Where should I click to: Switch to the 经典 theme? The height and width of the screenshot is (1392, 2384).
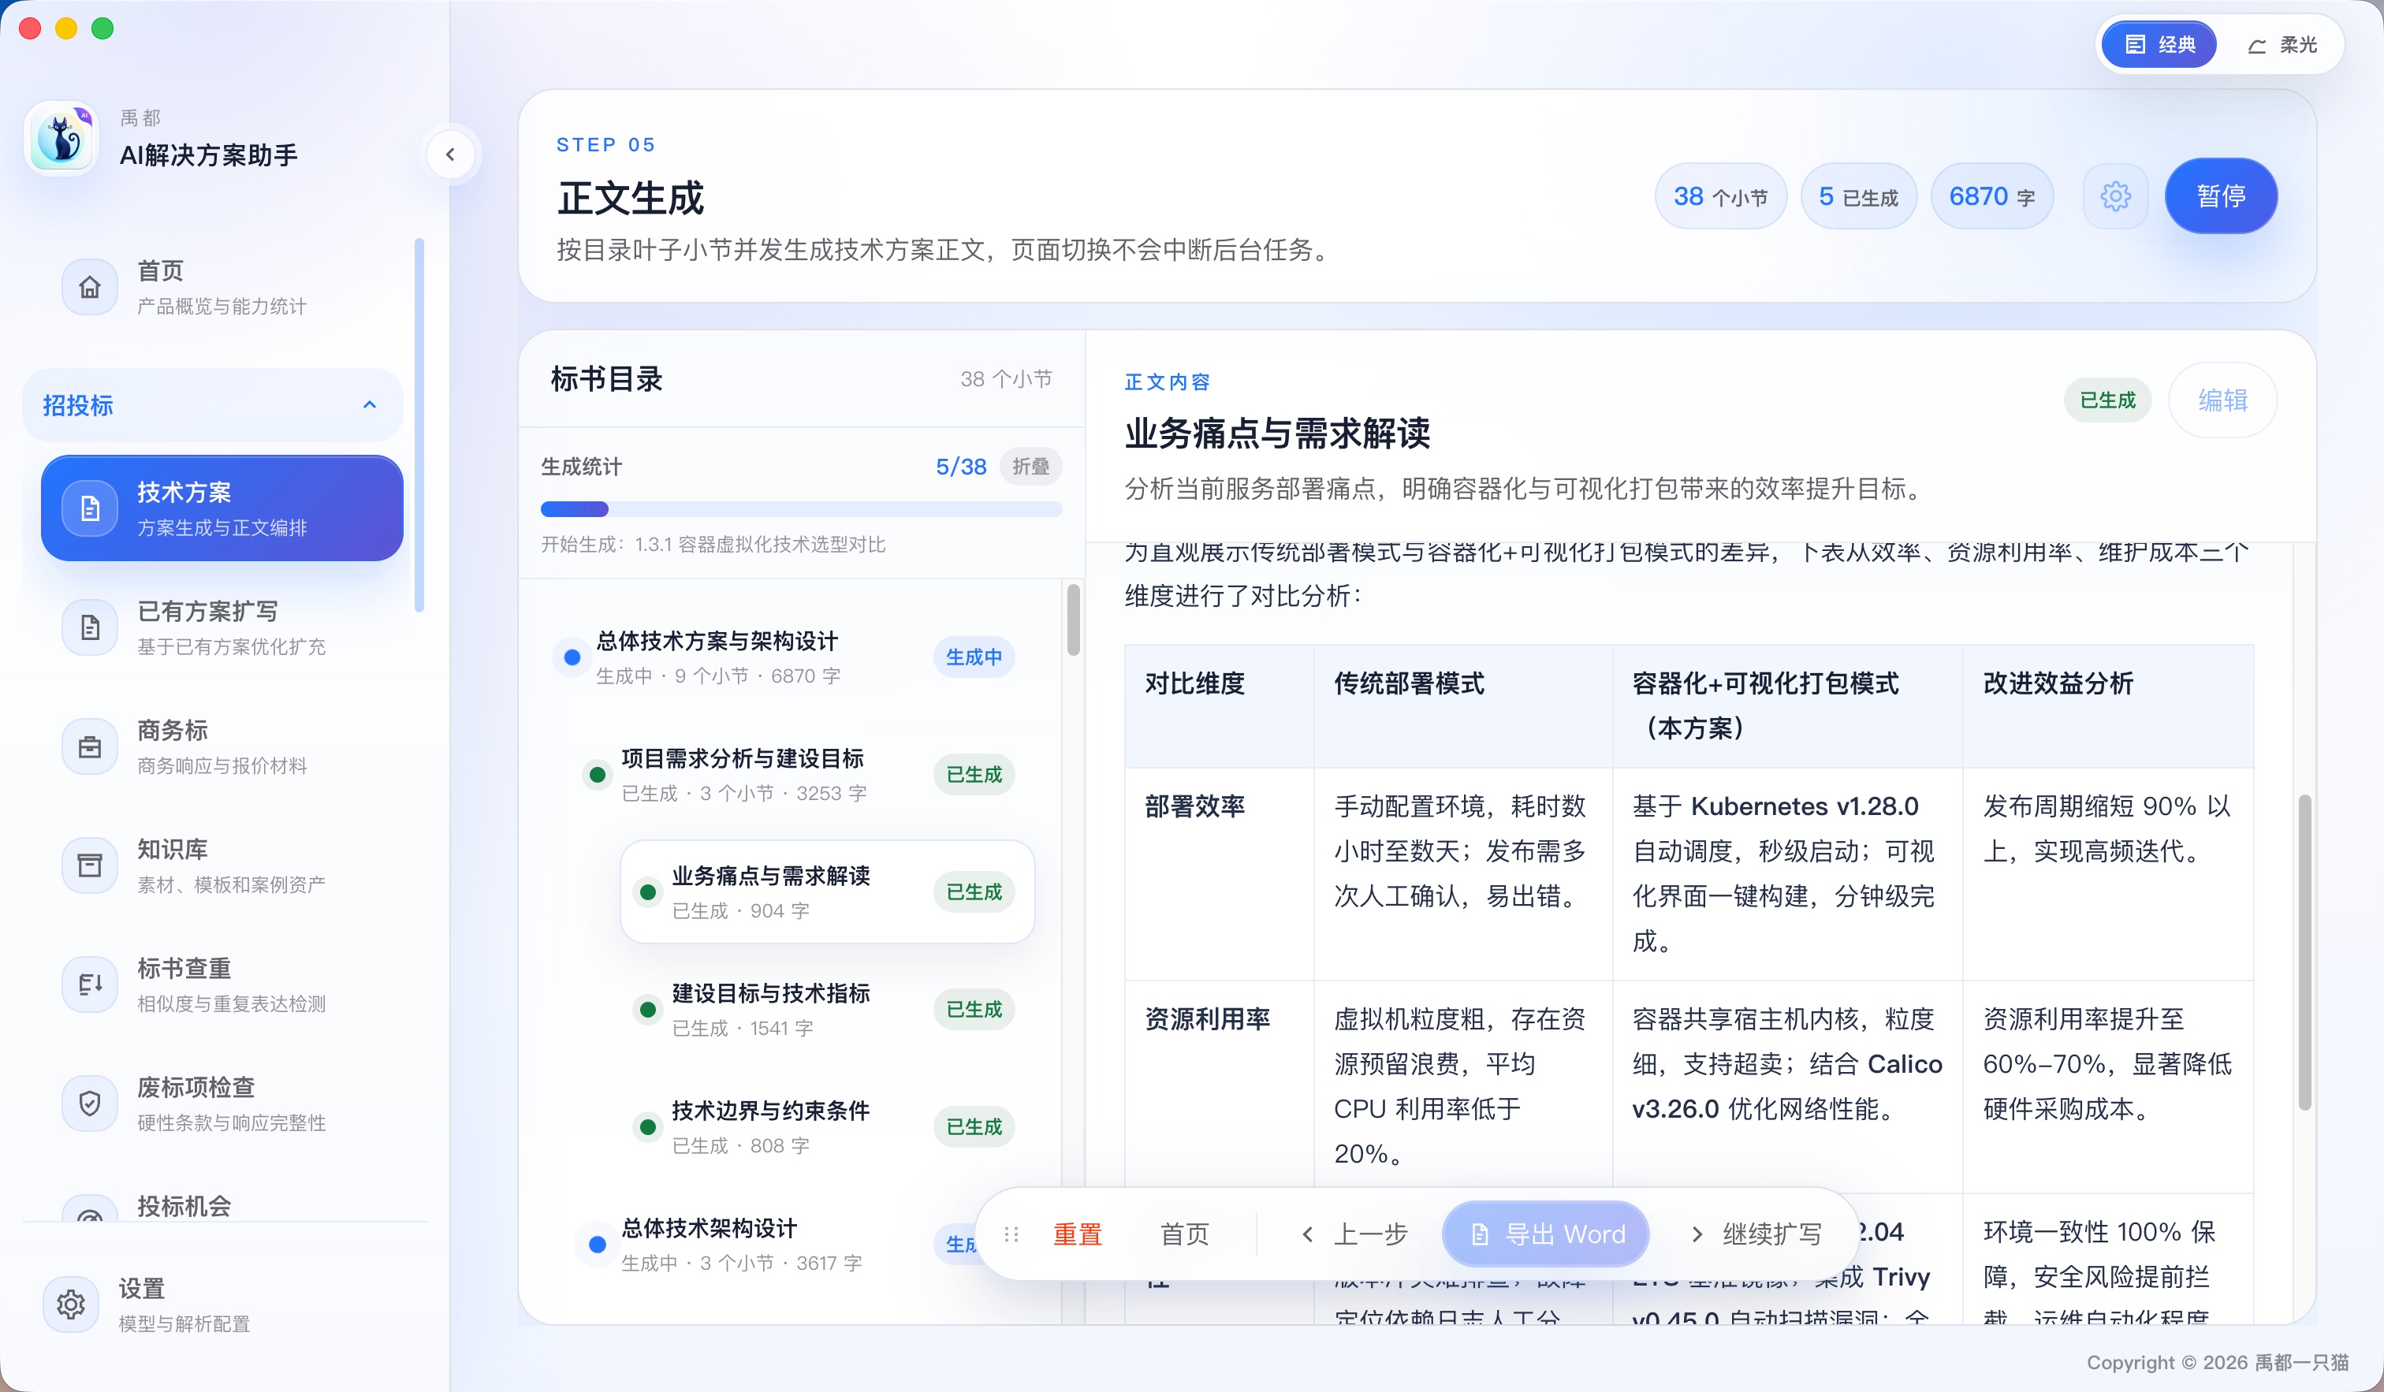point(2159,44)
